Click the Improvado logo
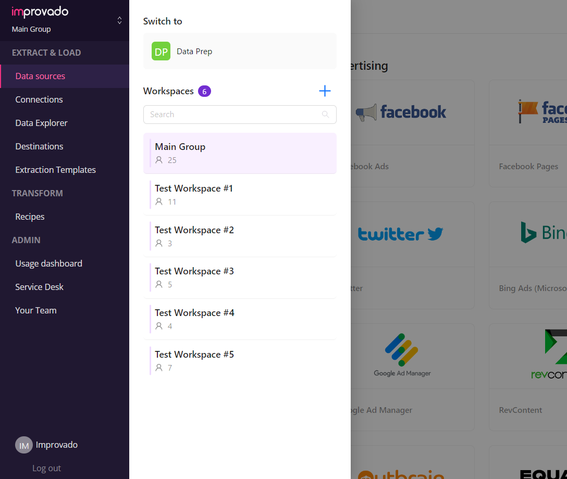Image resolution: width=567 pixels, height=479 pixels. (40, 11)
